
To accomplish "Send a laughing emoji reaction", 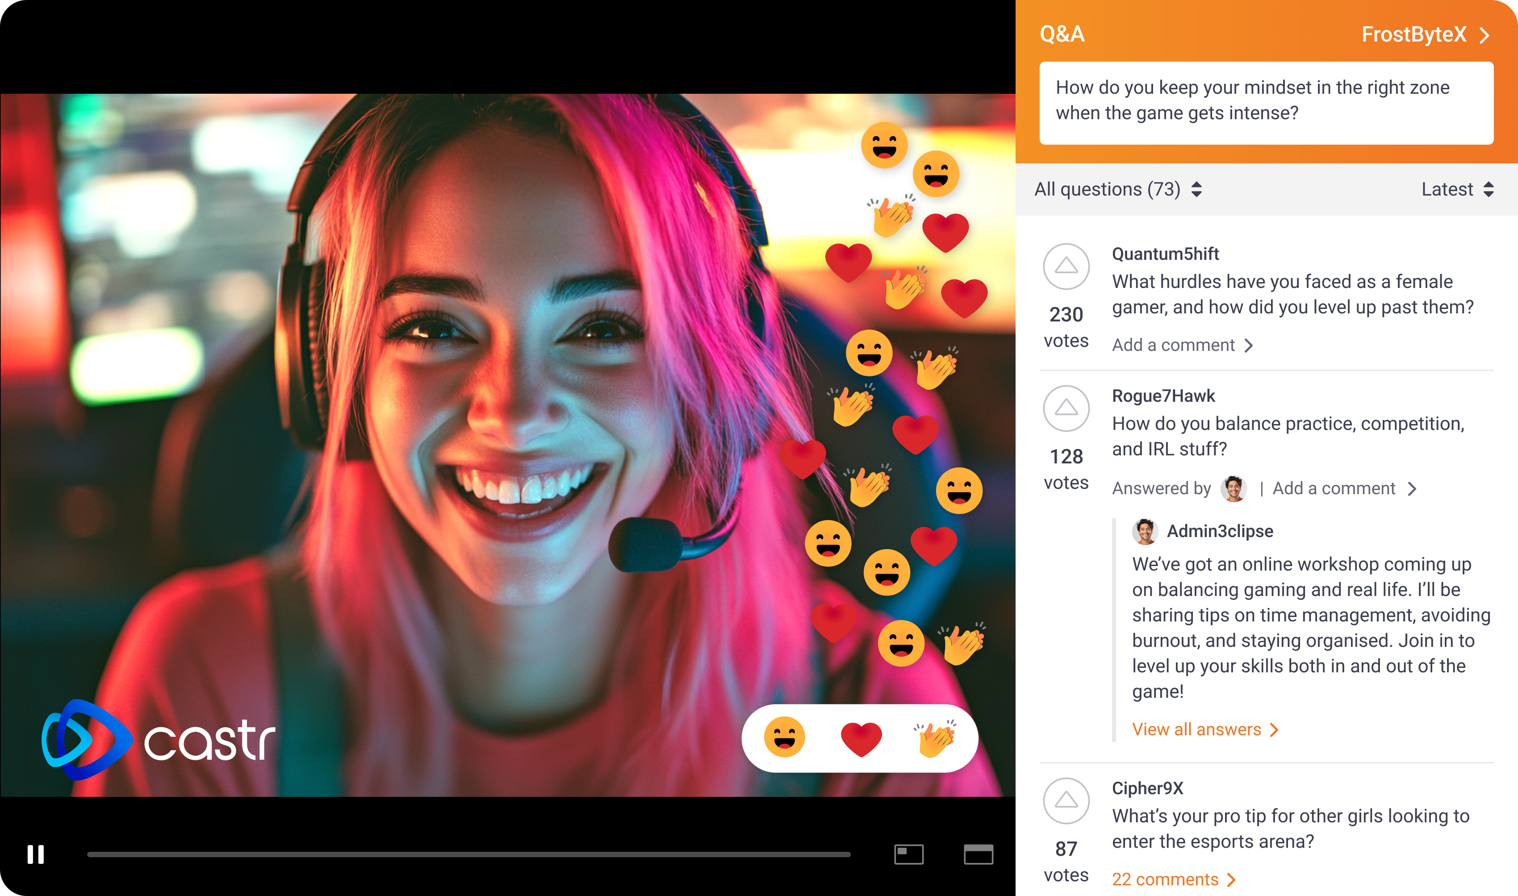I will click(784, 737).
